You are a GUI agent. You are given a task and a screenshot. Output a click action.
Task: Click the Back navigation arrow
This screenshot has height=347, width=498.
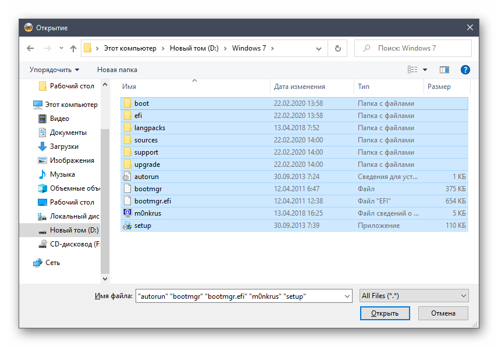[31, 49]
